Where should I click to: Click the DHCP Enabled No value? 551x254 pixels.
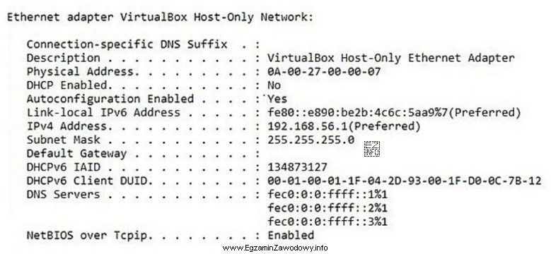pyautogui.click(x=274, y=85)
